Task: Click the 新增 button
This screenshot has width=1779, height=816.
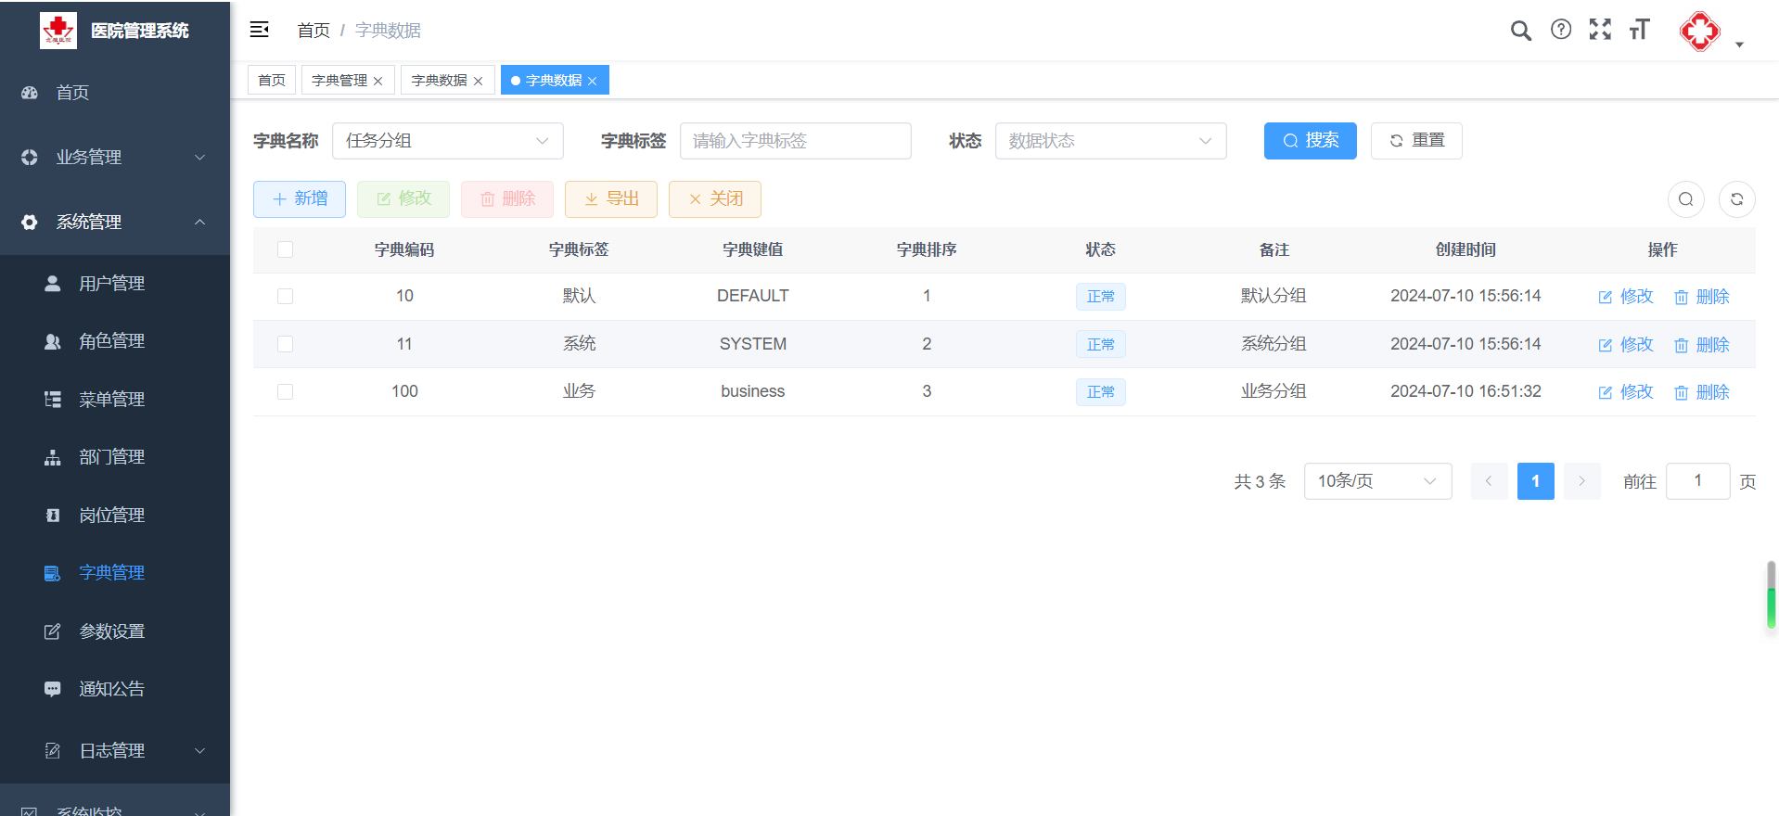Action: pos(300,199)
